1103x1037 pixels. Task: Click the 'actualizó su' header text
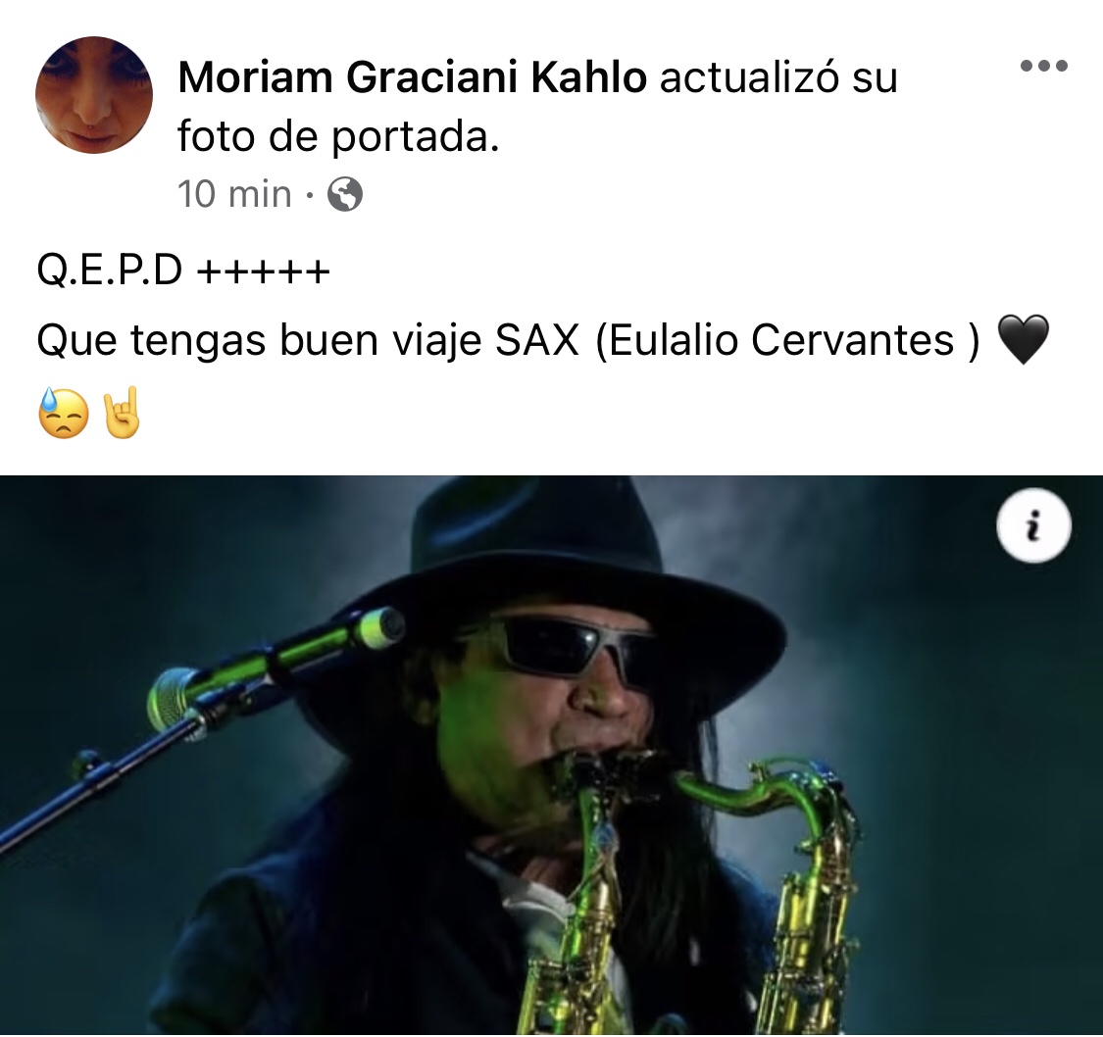[x=778, y=77]
